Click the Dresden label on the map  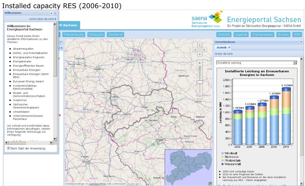(145, 107)
